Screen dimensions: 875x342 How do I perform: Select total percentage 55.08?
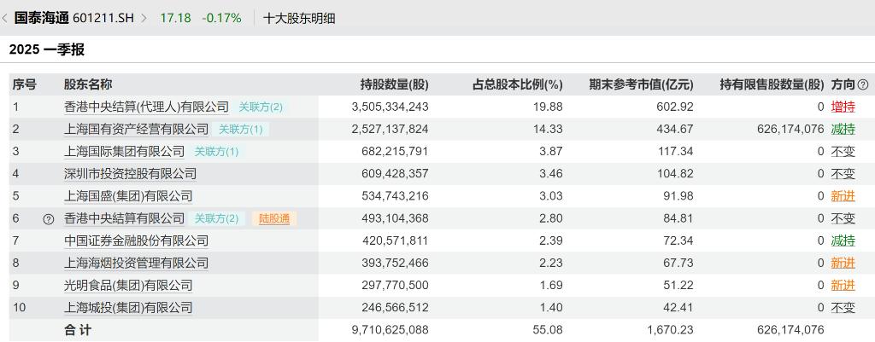[549, 330]
